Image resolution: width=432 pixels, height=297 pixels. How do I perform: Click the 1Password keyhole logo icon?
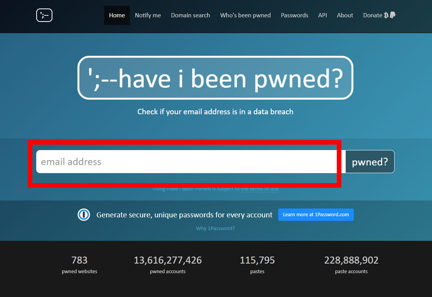[84, 215]
